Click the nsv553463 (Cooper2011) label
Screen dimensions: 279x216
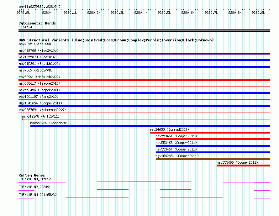(176, 143)
